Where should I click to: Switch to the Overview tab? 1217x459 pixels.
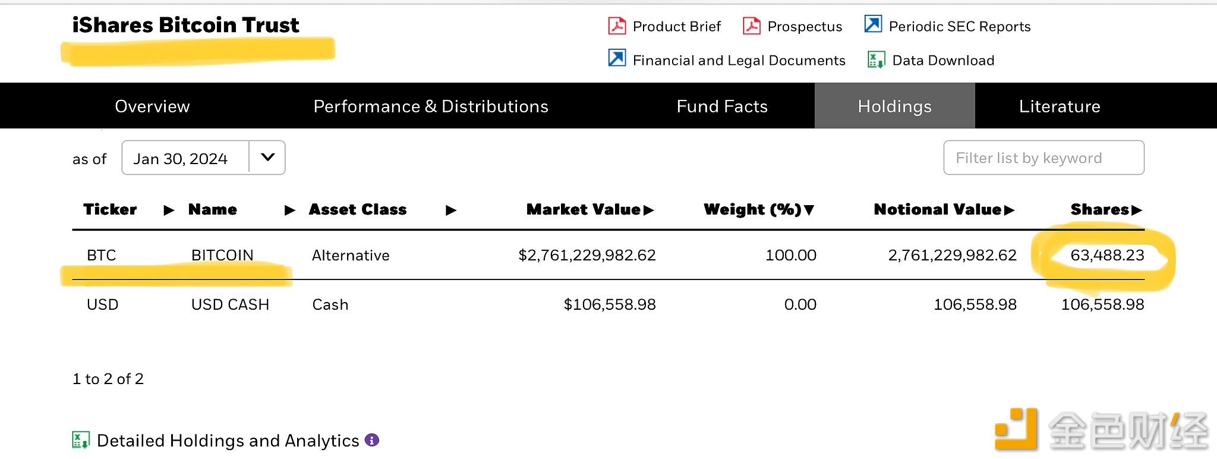pyautogui.click(x=152, y=106)
